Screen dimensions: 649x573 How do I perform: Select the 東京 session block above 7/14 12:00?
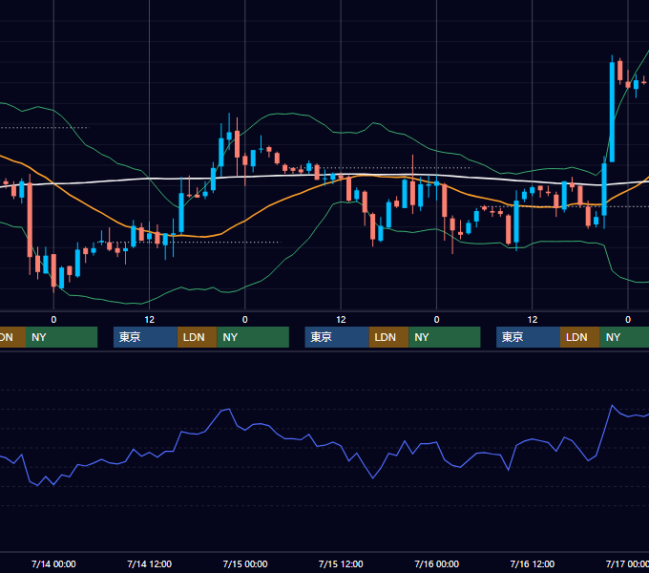145,337
